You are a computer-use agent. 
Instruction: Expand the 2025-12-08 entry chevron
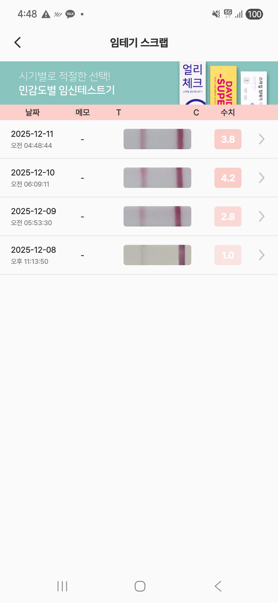(x=262, y=255)
